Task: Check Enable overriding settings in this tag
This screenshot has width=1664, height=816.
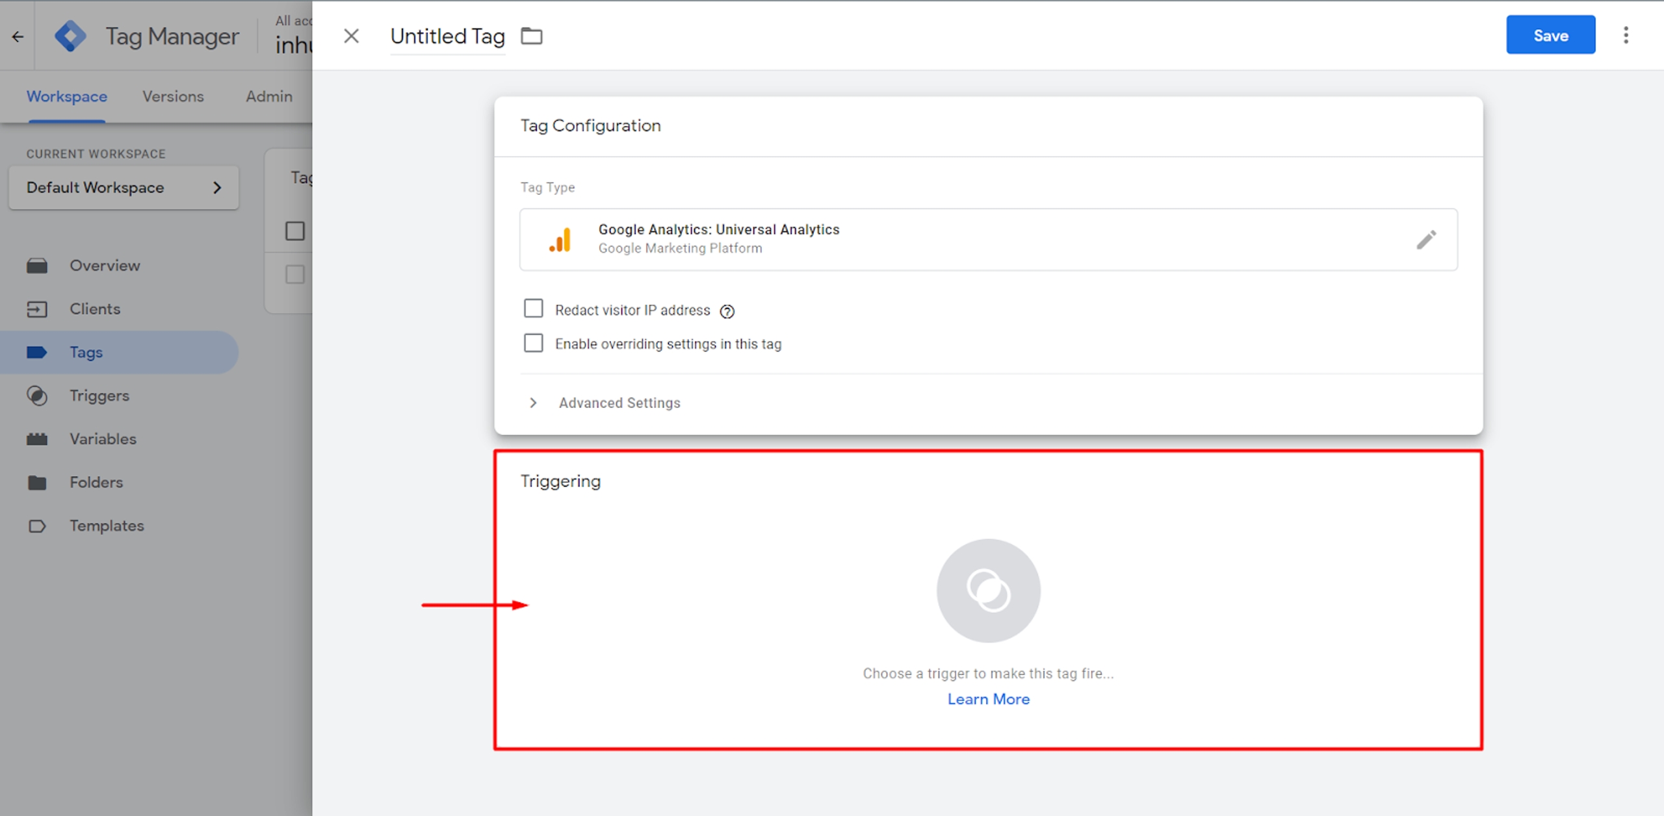Action: coord(533,343)
